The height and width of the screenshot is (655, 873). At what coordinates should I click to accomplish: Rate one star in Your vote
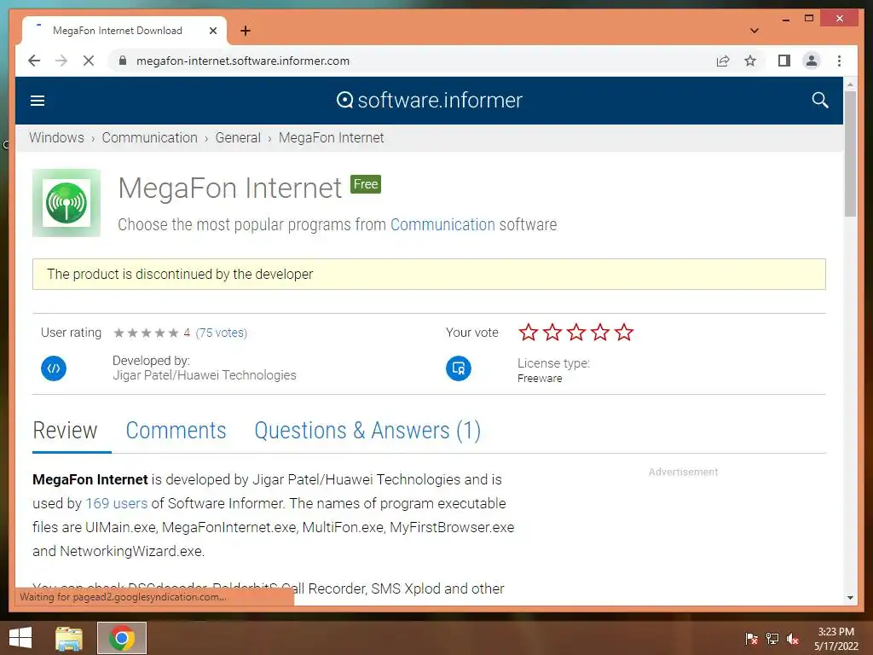coord(529,333)
